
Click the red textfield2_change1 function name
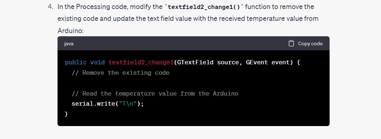coord(141,62)
